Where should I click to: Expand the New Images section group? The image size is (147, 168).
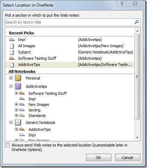point(16,104)
